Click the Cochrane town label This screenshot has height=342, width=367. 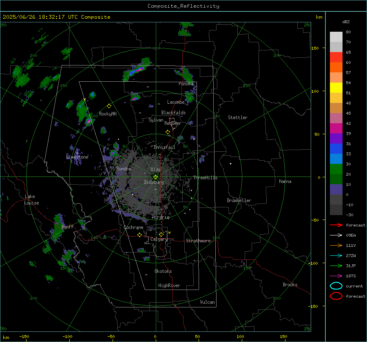[133, 227]
